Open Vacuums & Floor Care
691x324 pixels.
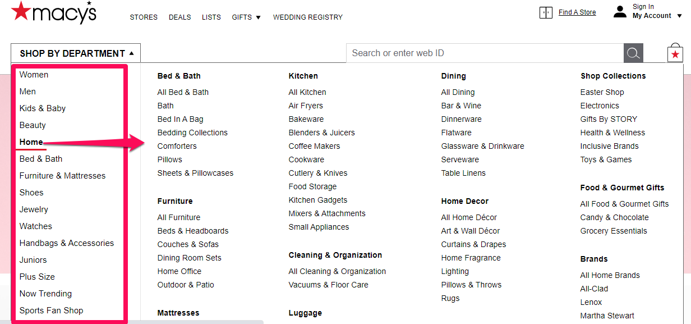coord(329,285)
